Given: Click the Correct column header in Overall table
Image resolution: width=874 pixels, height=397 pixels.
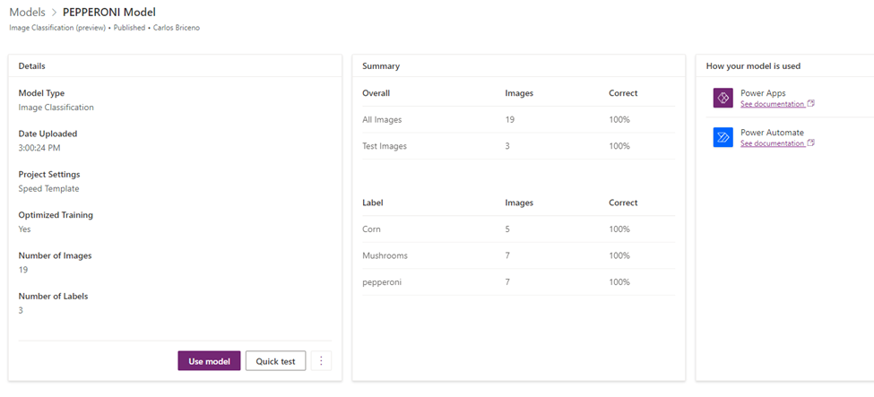Looking at the screenshot, I should point(623,93).
